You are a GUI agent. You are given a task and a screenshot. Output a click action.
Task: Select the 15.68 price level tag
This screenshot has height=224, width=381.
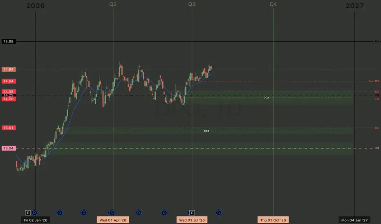pyautogui.click(x=9, y=42)
